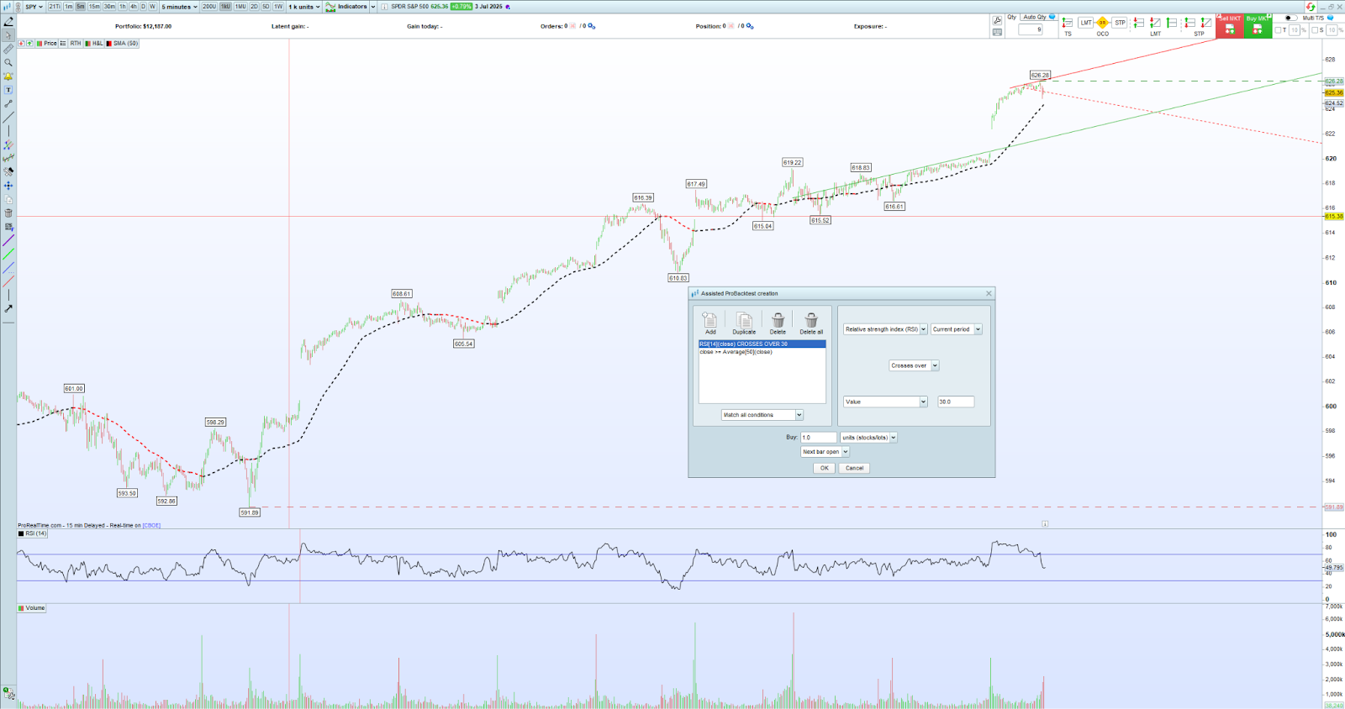1345x709 pixels.
Task: Toggle the RTH trading hours button
Action: point(76,44)
